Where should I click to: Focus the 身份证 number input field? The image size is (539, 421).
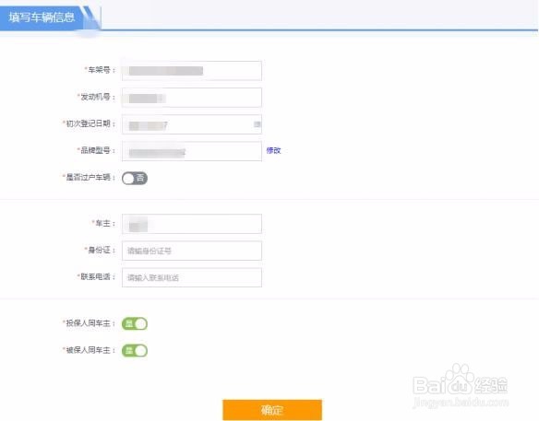[192, 251]
